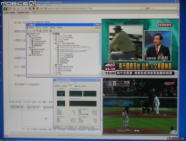
Task: Switch to the 處理程序 tab in Task Manager
Action: point(65,86)
